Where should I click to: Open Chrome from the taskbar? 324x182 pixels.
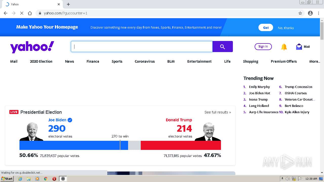(x=46, y=179)
